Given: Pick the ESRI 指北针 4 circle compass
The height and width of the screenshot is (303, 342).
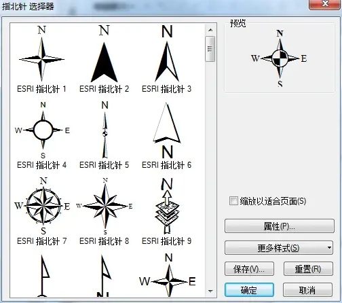Looking at the screenshot, I should pyautogui.click(x=42, y=130).
